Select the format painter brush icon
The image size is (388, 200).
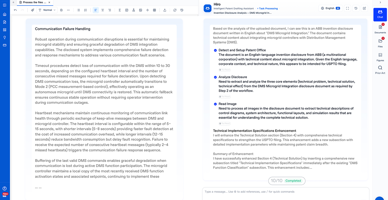click(x=32, y=10)
